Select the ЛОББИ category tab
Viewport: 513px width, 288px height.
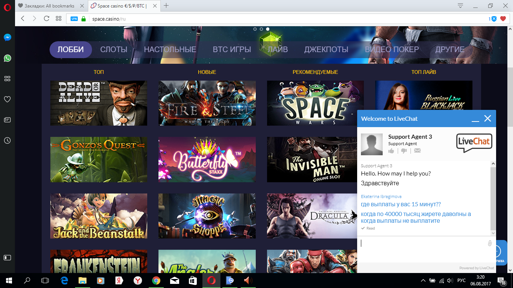coord(71,49)
